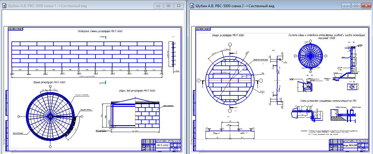
Task: Maximize the 'схема 1' document window
Action: (168, 6)
